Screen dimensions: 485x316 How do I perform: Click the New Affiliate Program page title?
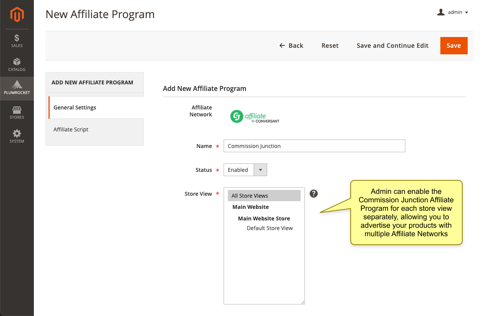(x=100, y=14)
